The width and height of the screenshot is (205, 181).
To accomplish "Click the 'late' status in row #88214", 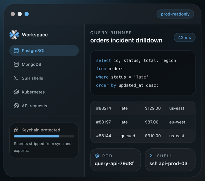I will tap(124, 108).
